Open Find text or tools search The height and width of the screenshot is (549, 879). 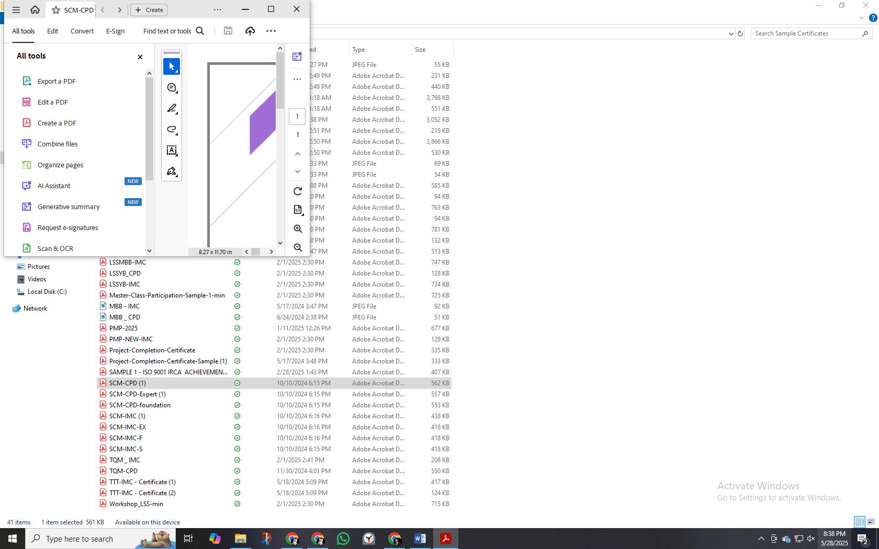[174, 31]
